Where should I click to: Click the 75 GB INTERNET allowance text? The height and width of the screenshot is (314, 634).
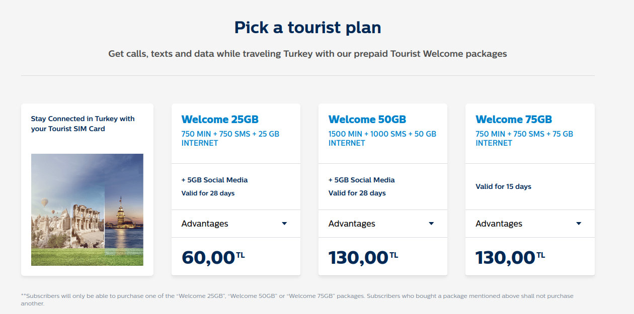pyautogui.click(x=524, y=138)
